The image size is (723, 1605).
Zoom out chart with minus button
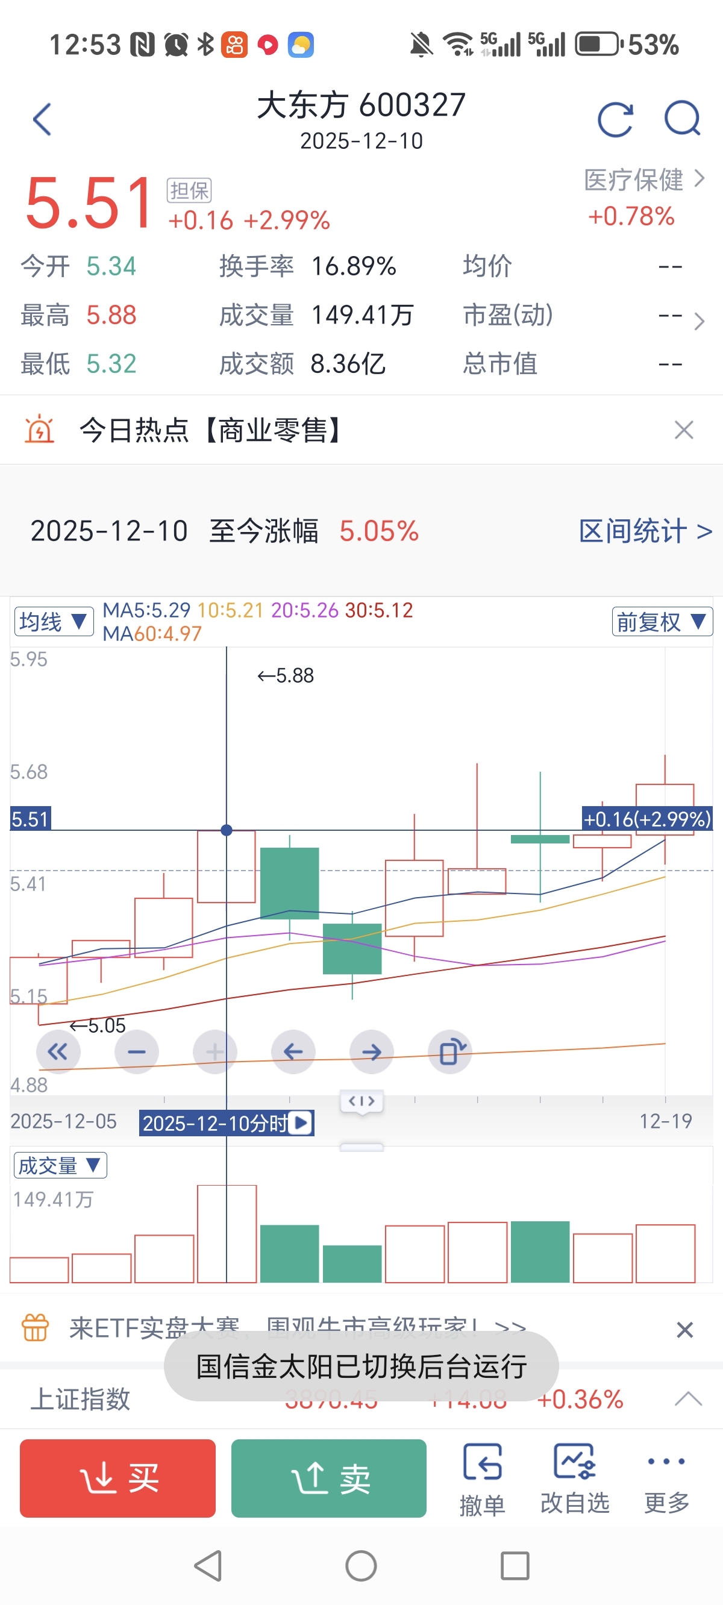tap(137, 1053)
